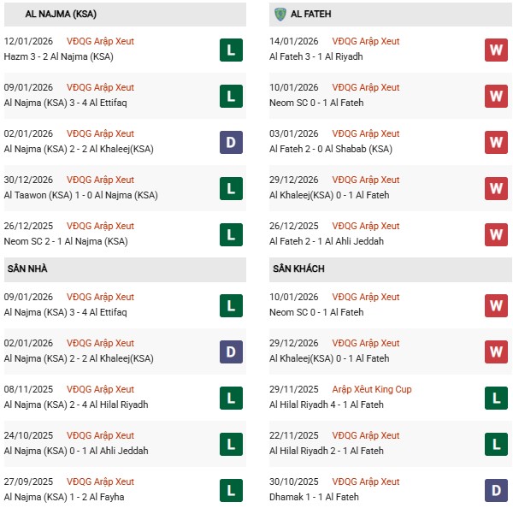Click the D badge for Dhamak 1-1 Al Fateh
Image resolution: width=513 pixels, height=508 pixels.
(x=496, y=490)
